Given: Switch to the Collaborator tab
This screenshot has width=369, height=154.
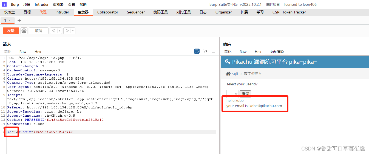Looking at the screenshot, I should click(x=108, y=12).
